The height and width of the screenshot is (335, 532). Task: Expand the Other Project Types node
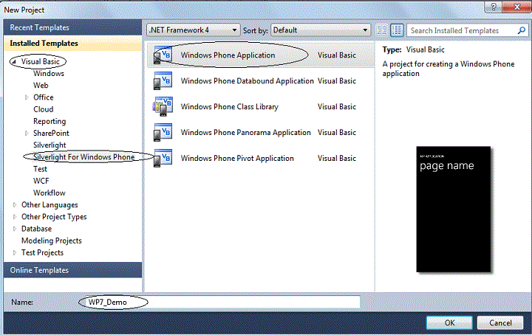14,217
